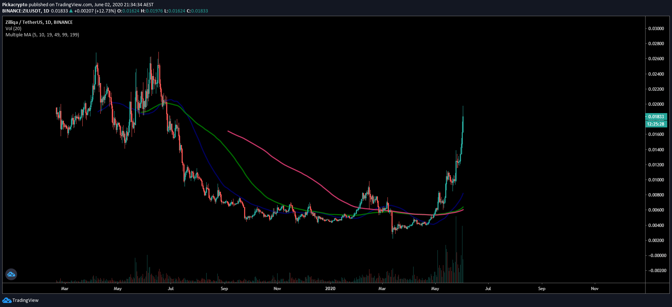Click the first May label on the time axis
The image size is (672, 307).
(x=118, y=289)
